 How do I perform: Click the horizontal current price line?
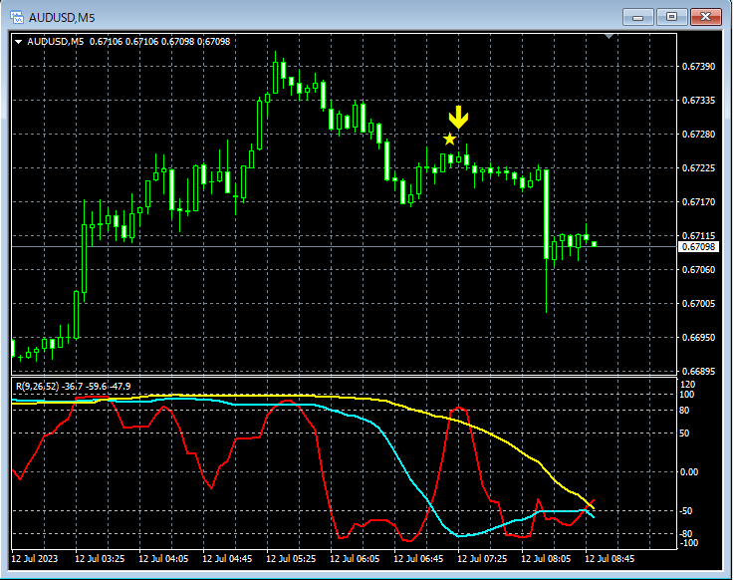pyautogui.click(x=344, y=246)
